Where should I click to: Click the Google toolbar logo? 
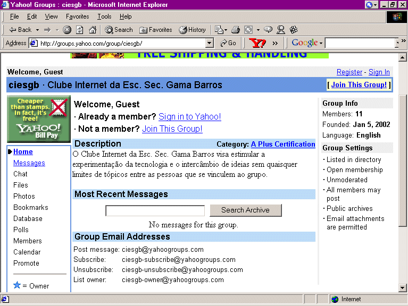click(x=304, y=42)
